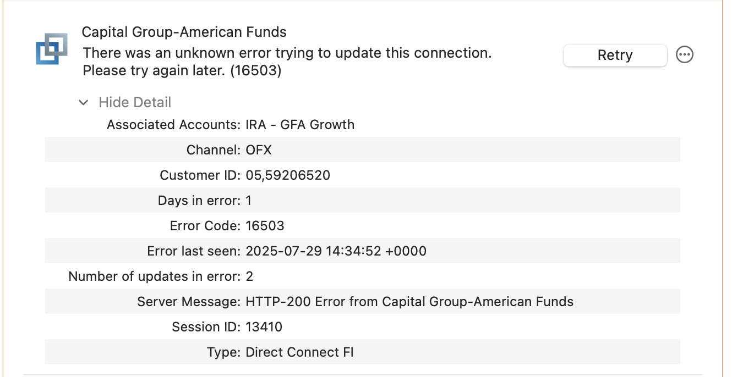This screenshot has width=732, height=377.
Task: Click the OFX channel value
Action: pos(259,150)
